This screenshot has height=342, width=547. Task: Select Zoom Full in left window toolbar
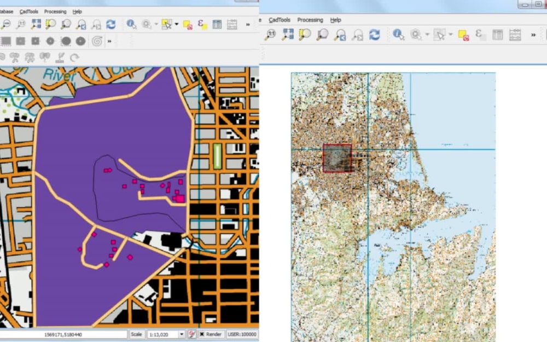click(36, 24)
